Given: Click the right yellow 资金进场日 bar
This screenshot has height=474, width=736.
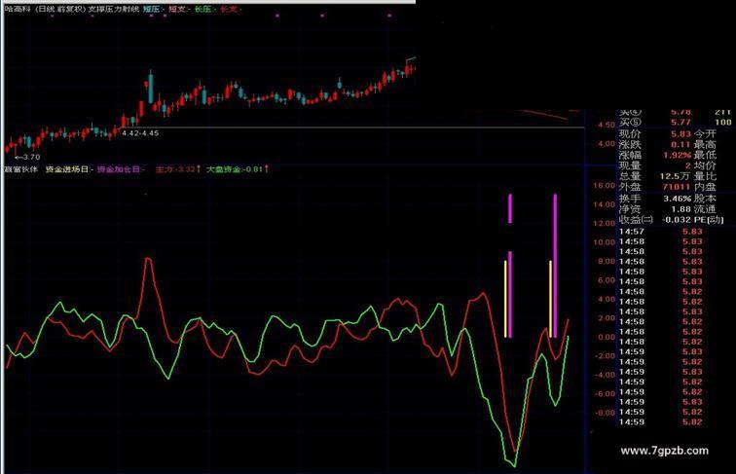Looking at the screenshot, I should tap(551, 299).
